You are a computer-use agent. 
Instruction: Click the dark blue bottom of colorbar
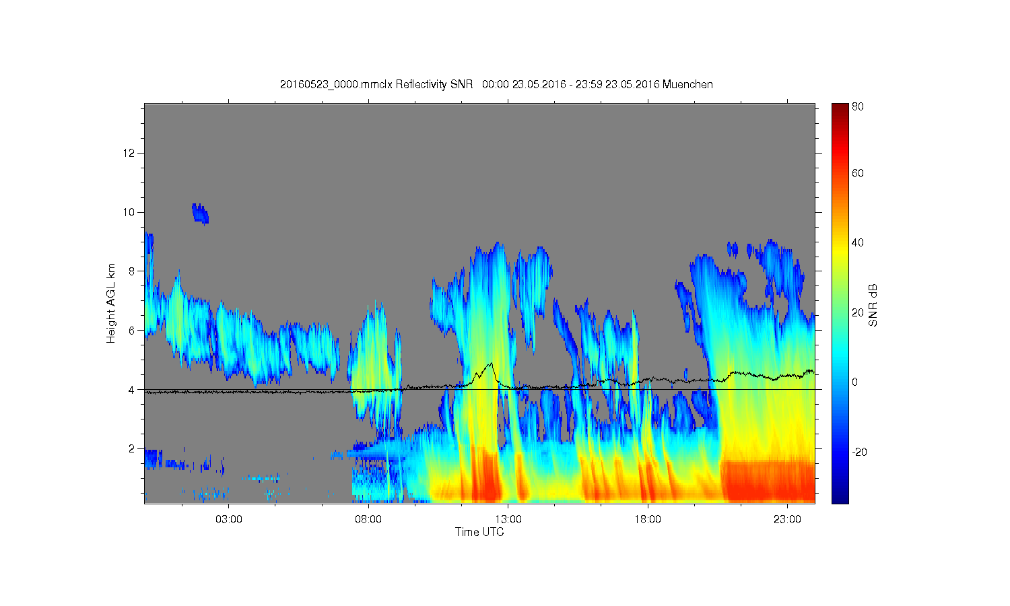[x=840, y=497]
